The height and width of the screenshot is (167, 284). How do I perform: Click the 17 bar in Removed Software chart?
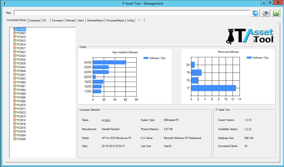[x=214, y=88]
